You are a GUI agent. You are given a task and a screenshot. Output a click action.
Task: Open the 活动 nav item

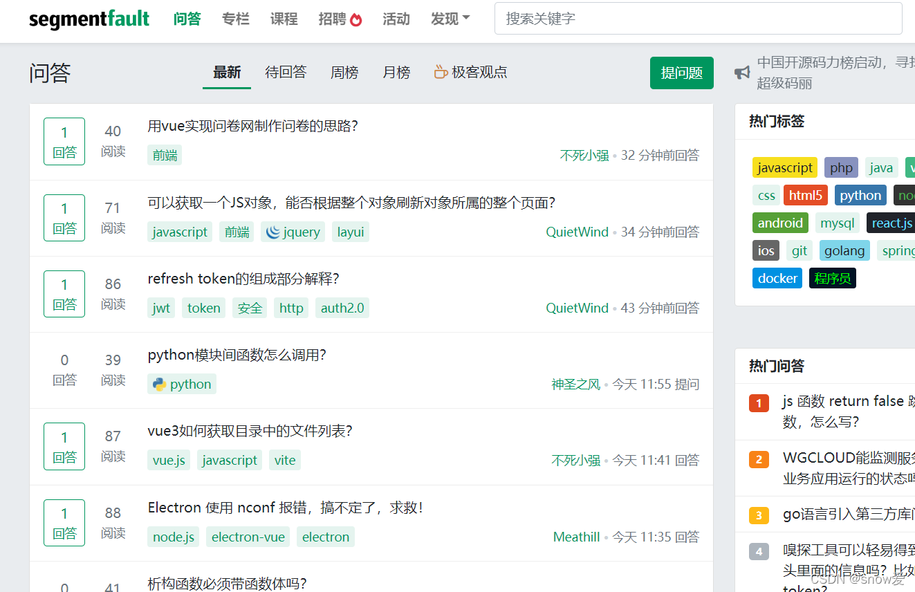coord(396,19)
